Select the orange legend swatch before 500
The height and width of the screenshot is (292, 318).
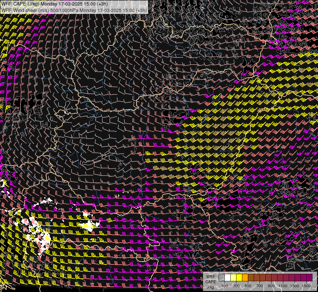pos(245,277)
